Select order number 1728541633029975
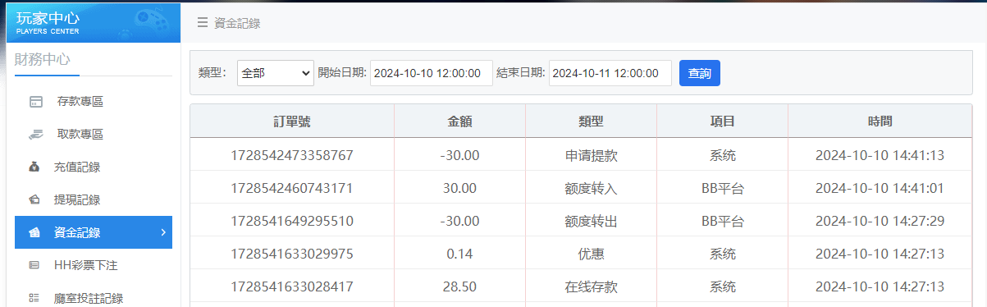 (x=292, y=254)
